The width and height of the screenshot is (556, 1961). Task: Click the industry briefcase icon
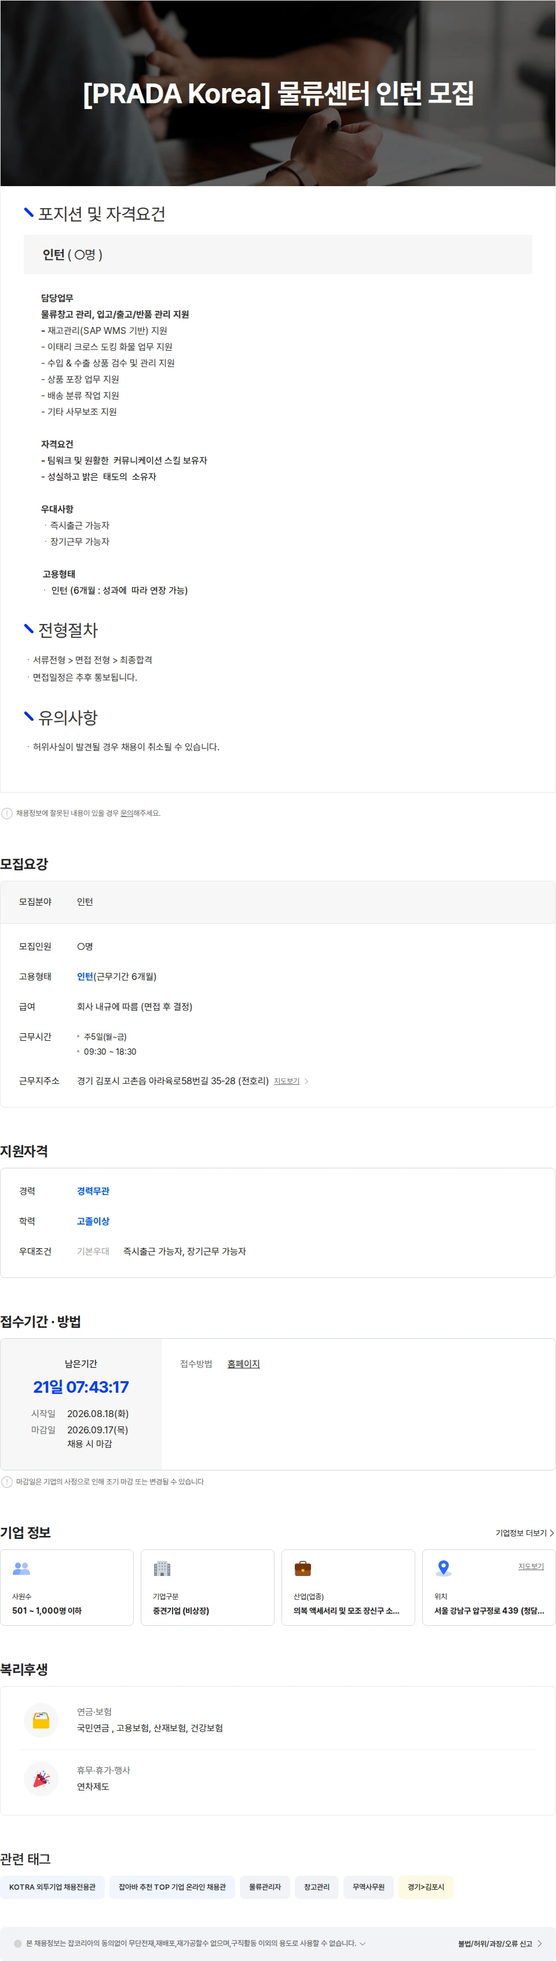[x=303, y=1568]
